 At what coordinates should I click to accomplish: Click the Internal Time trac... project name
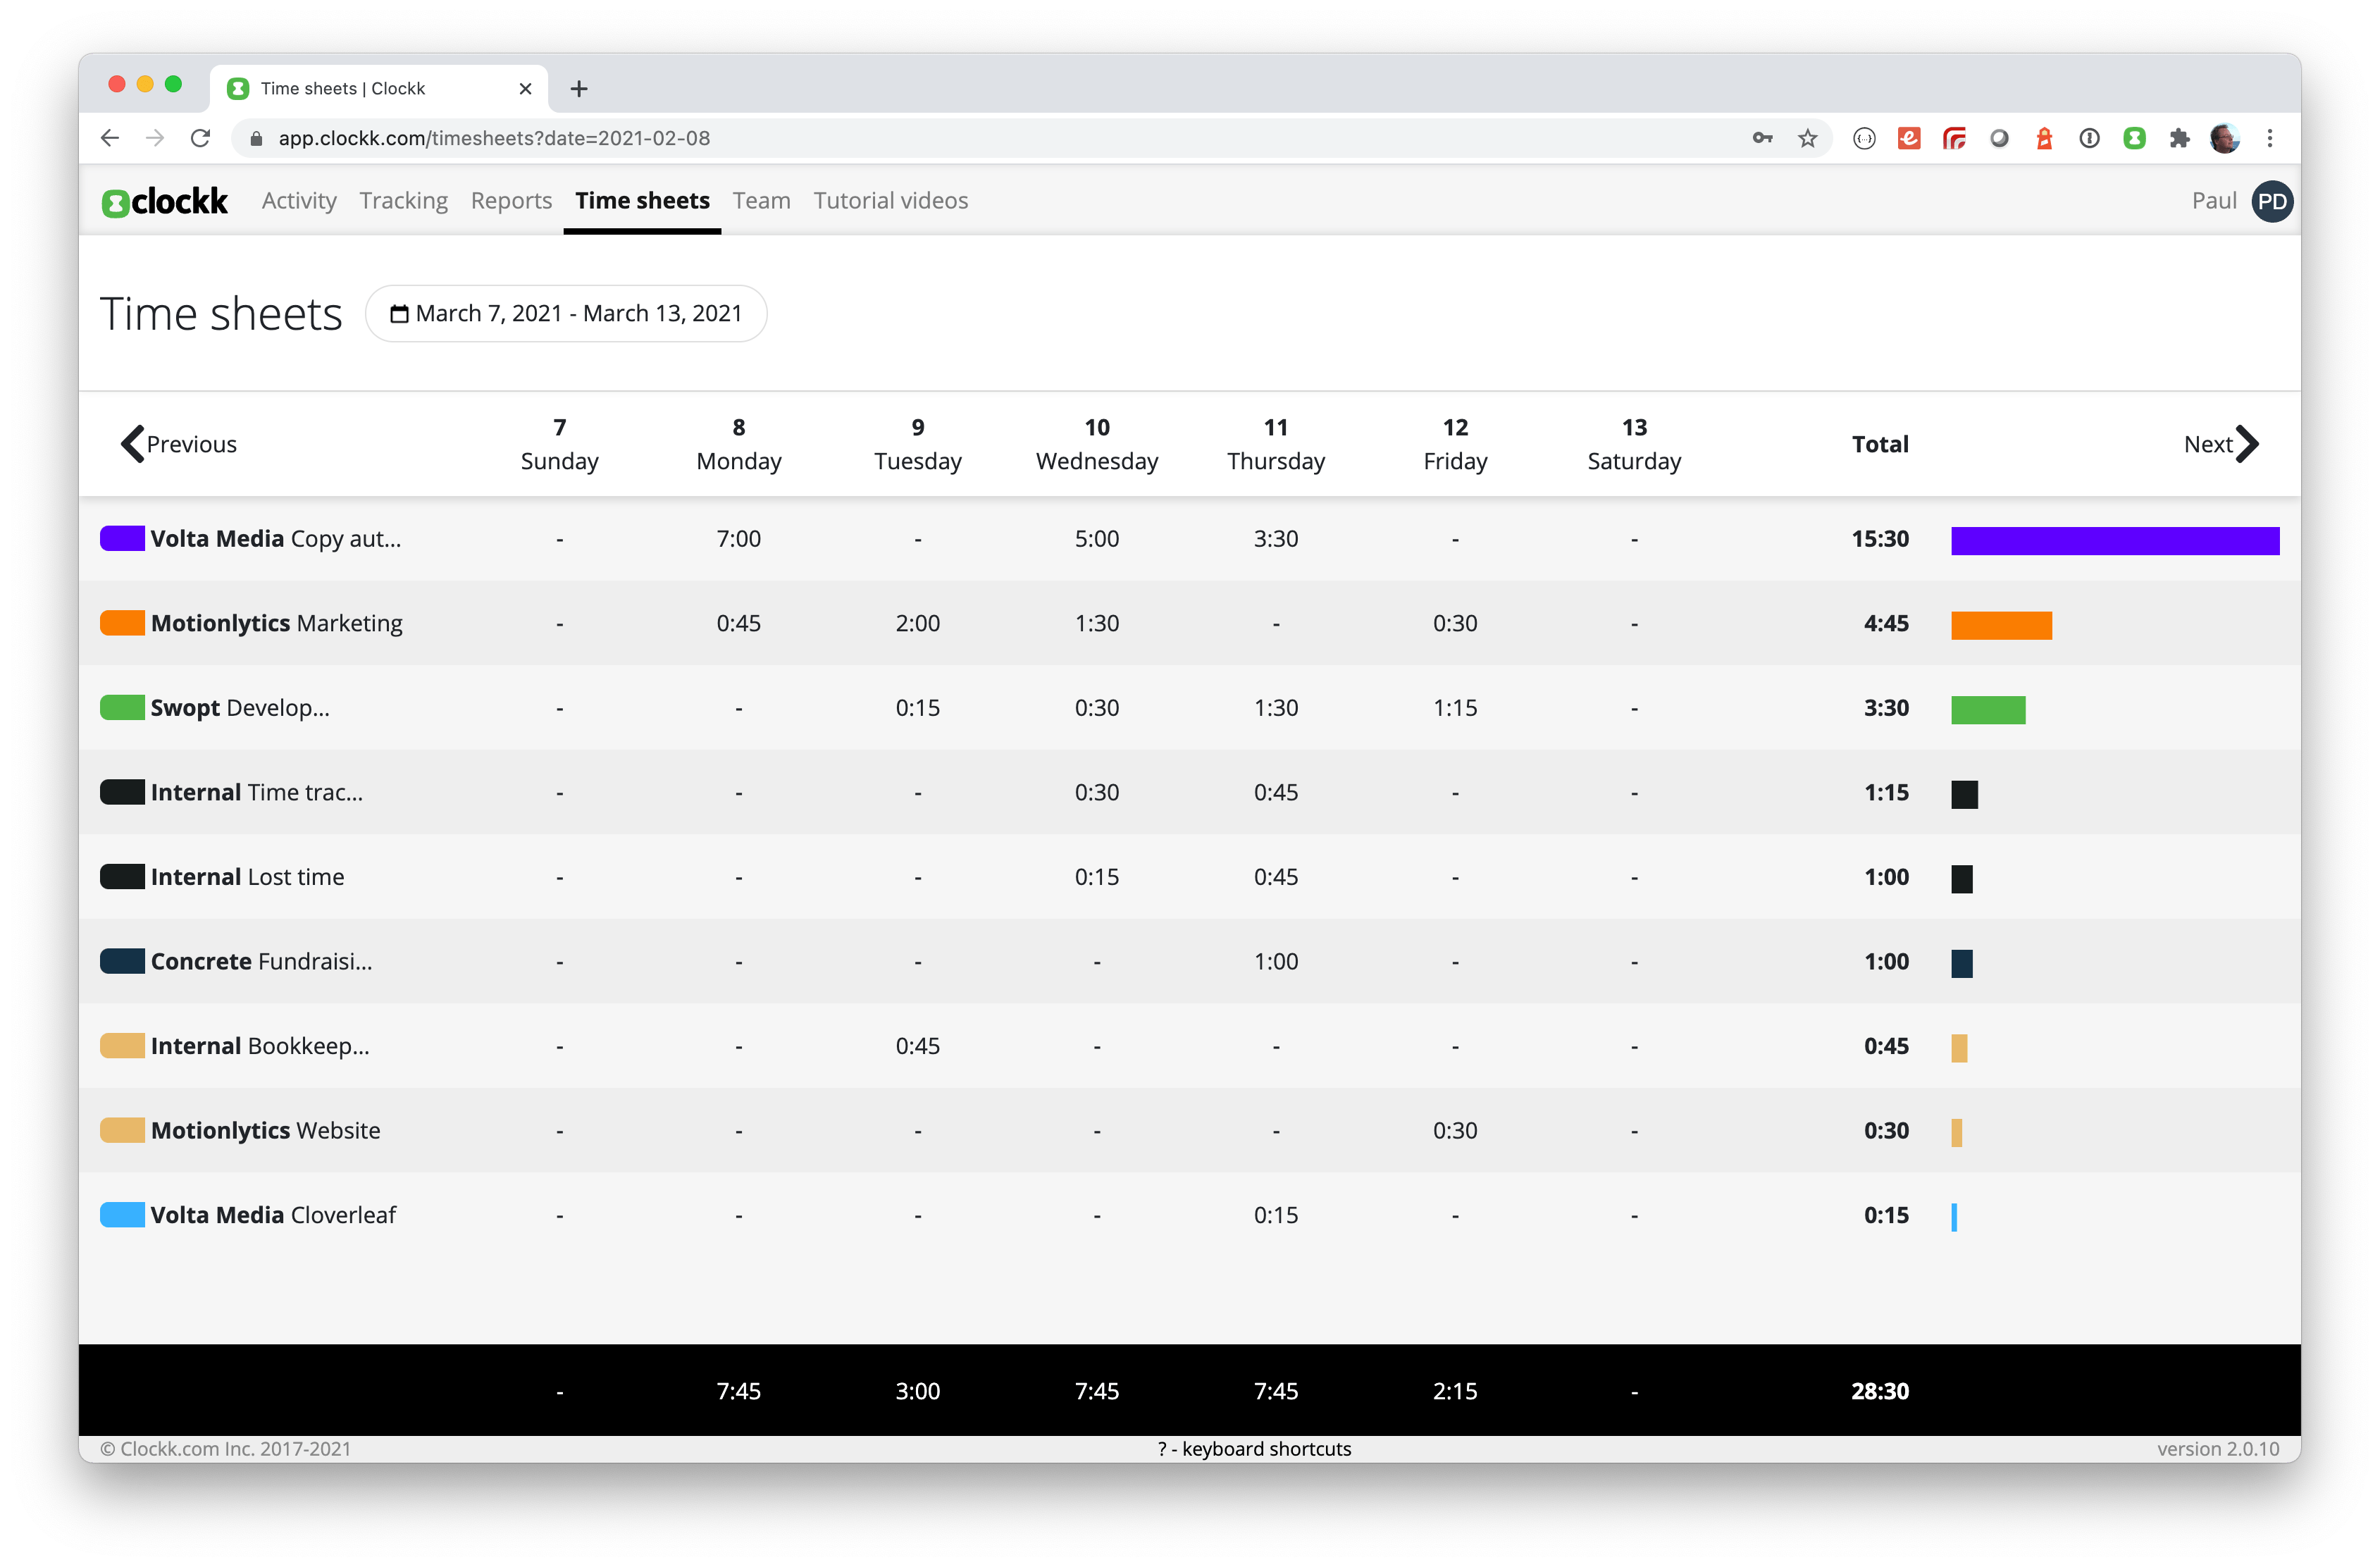[x=257, y=792]
